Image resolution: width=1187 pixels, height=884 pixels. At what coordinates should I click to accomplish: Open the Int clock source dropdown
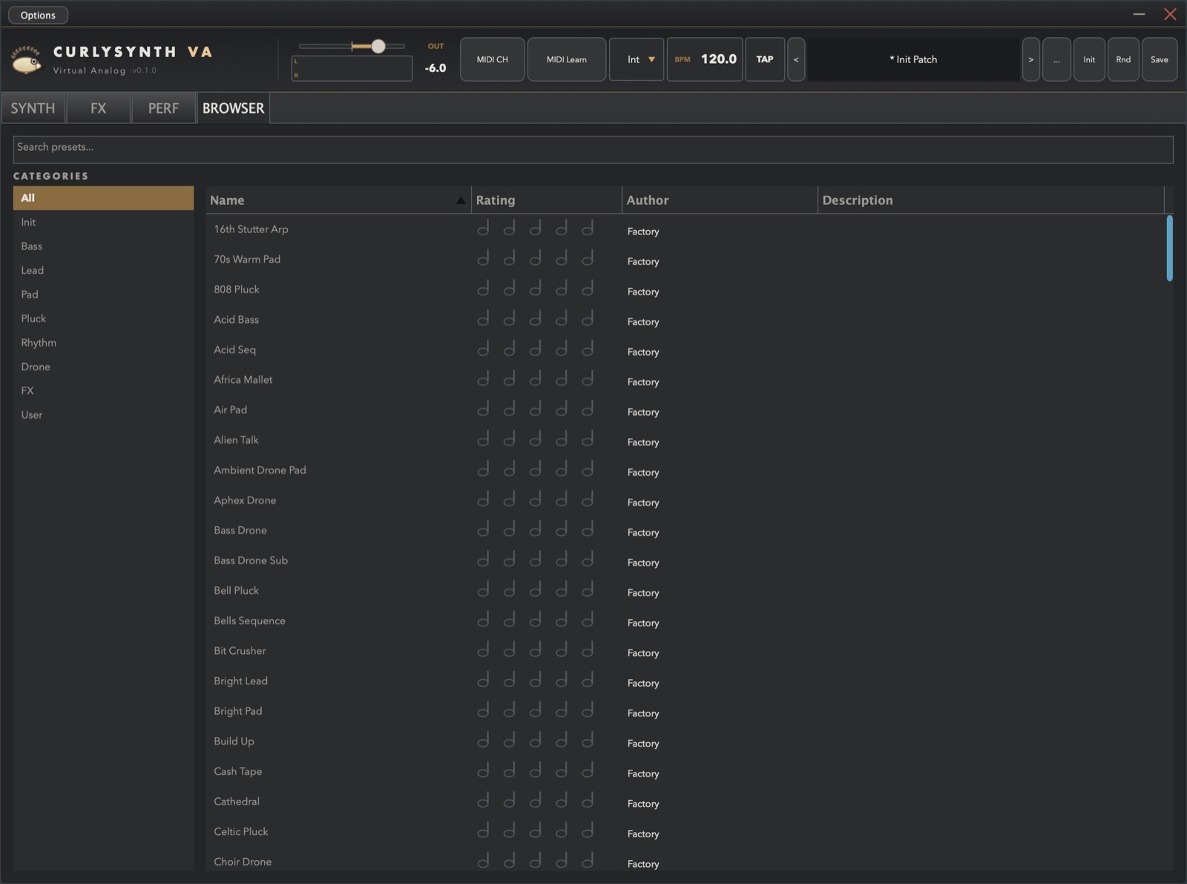point(637,59)
